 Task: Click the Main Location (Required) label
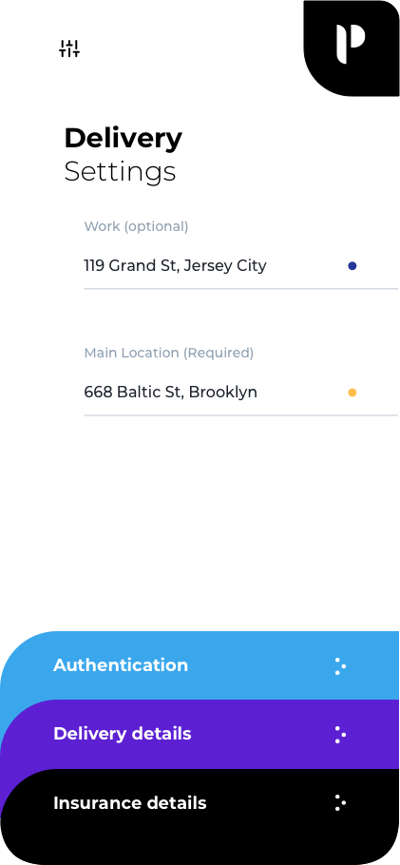(x=169, y=353)
